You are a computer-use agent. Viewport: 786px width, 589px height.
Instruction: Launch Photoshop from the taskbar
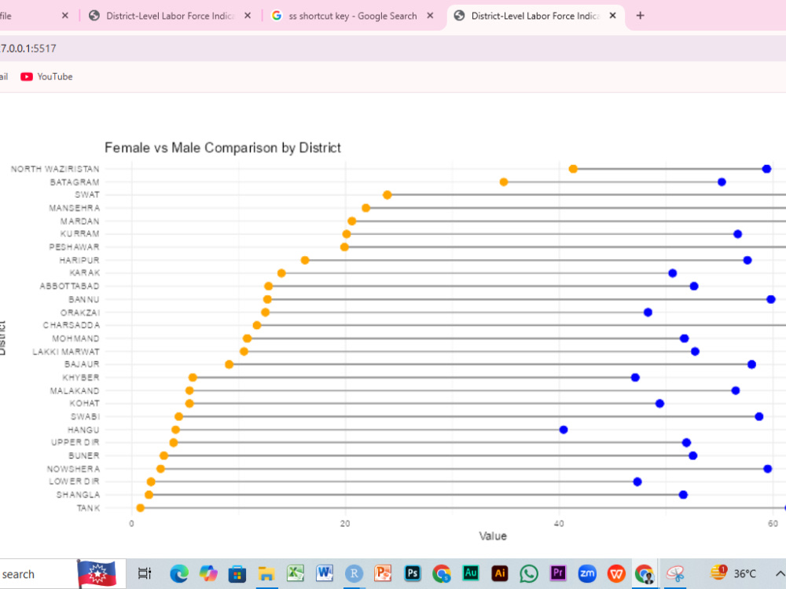(412, 573)
